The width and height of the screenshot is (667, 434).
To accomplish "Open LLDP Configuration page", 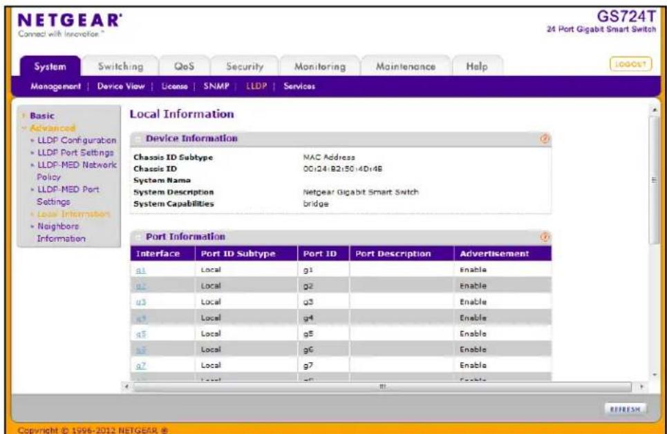I will (x=77, y=140).
